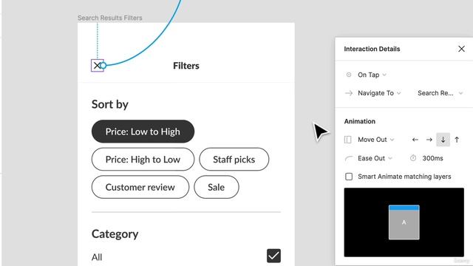Open the On Tap trigger dropdown
Image resolution: width=473 pixels, height=266 pixels.
(372, 75)
